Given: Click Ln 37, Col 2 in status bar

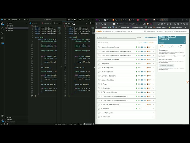Looking at the screenshot, I should tap(58, 124).
